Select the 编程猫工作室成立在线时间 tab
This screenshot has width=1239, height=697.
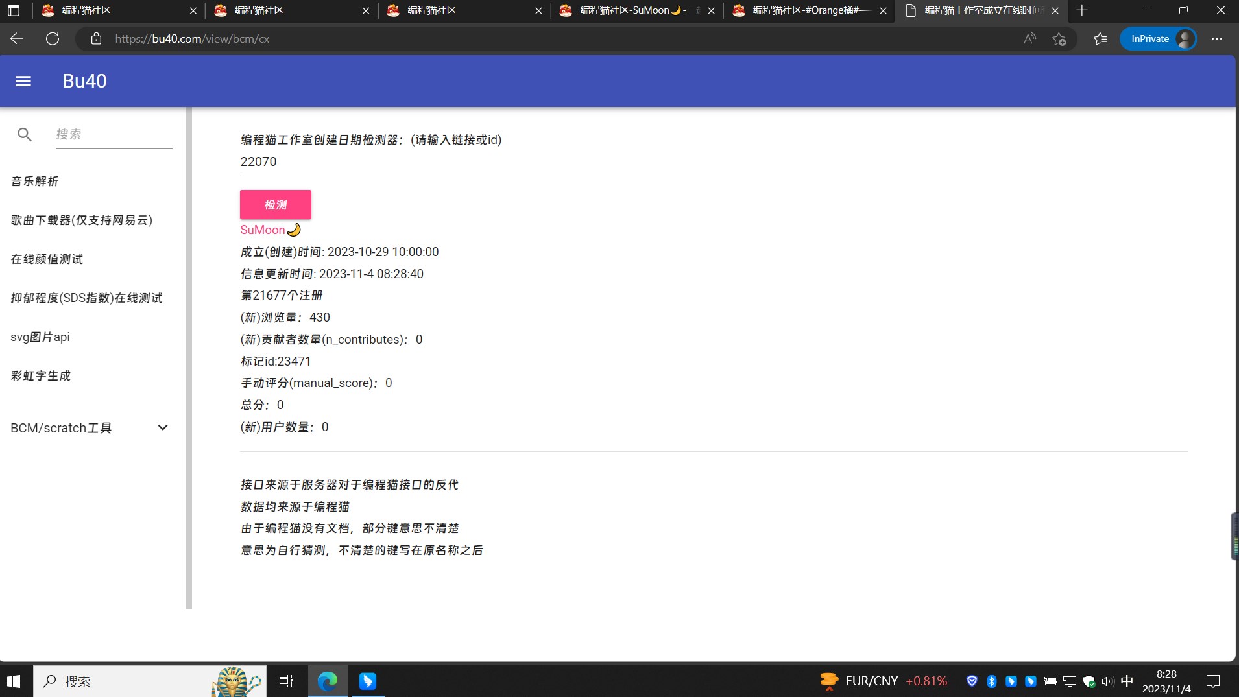click(981, 10)
